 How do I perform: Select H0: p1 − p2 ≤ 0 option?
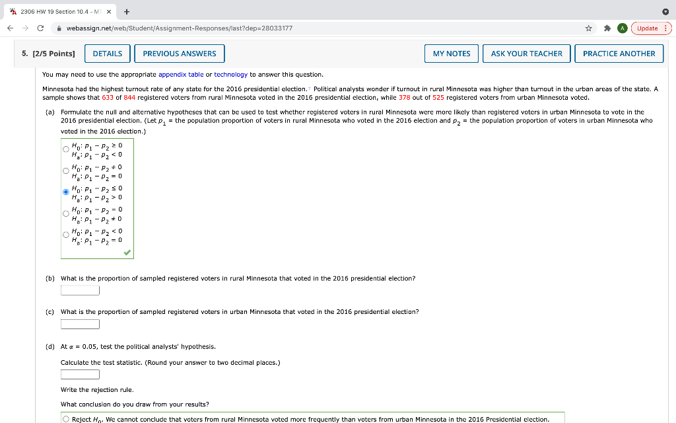click(66, 192)
